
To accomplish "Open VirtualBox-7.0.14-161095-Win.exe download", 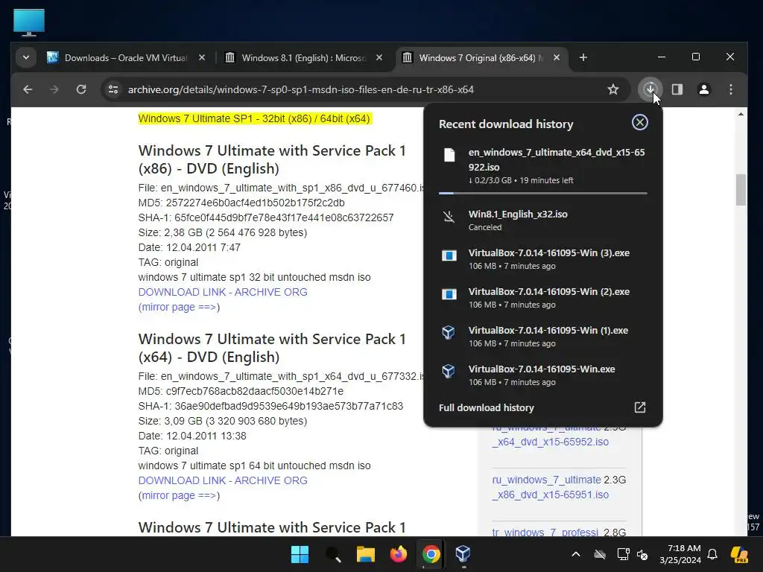I will coord(542,375).
